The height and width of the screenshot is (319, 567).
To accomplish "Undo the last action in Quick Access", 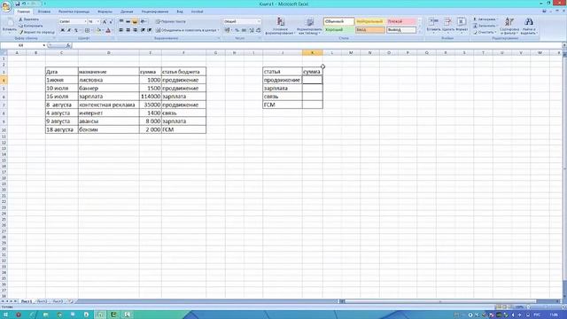I will click(x=24, y=4).
